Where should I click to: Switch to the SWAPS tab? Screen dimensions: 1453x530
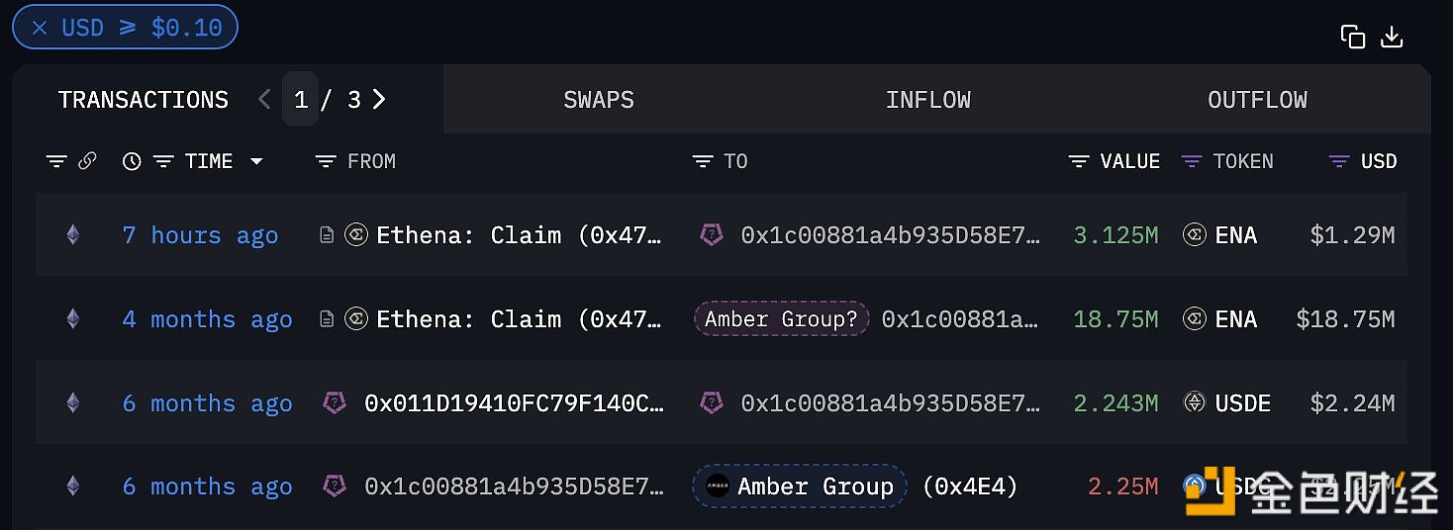tap(599, 100)
